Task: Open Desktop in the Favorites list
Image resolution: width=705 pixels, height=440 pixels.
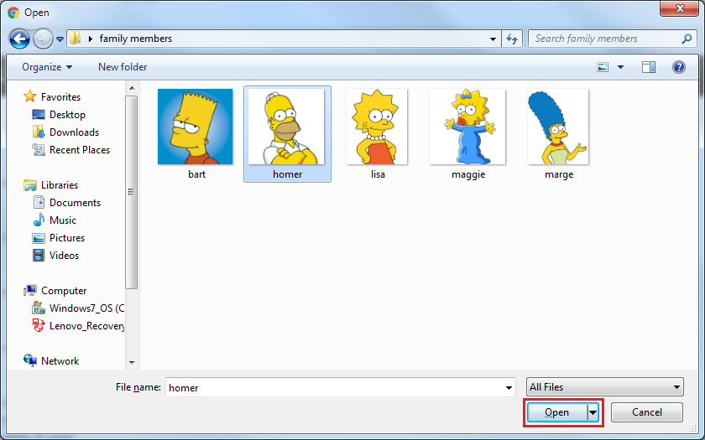Action: tap(67, 115)
